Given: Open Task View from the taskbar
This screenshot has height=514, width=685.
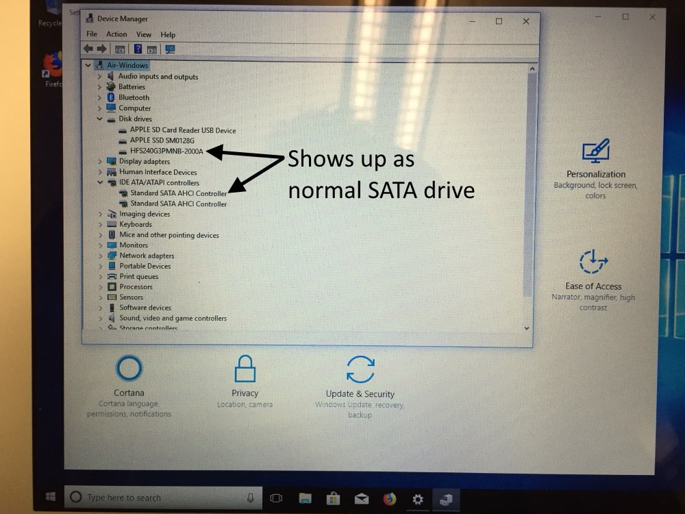Looking at the screenshot, I should coord(276,498).
